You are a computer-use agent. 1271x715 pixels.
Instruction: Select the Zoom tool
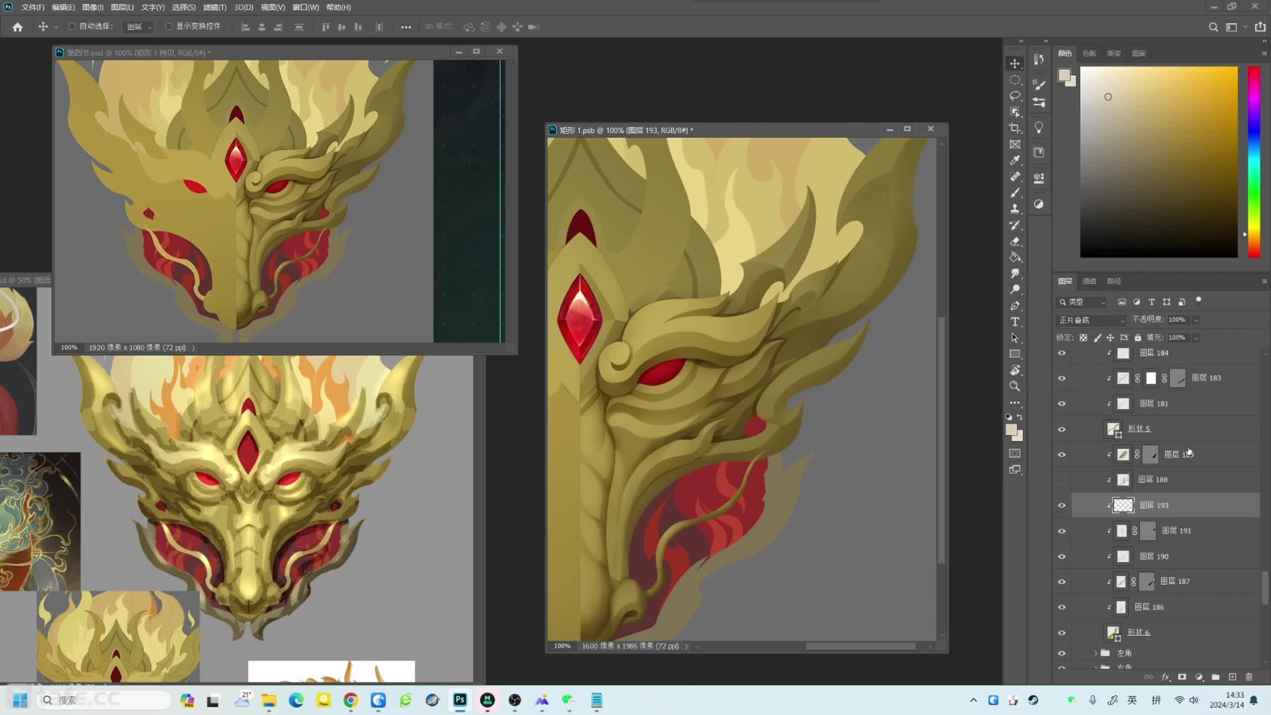pos(1015,386)
